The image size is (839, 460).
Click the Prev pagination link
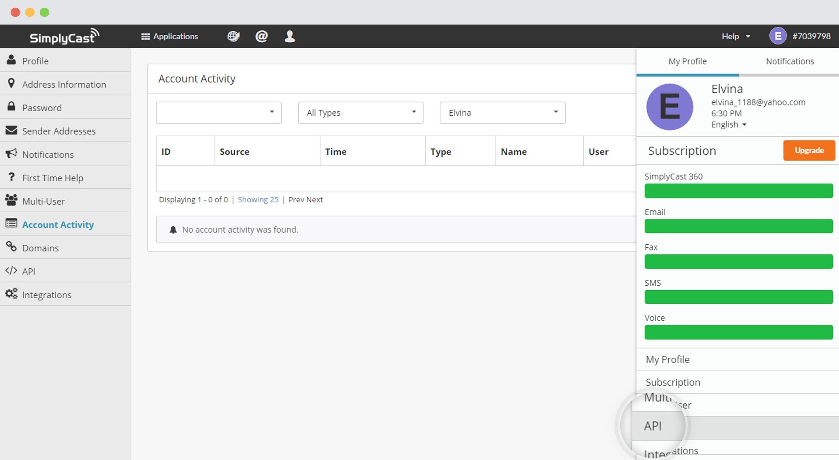[296, 199]
